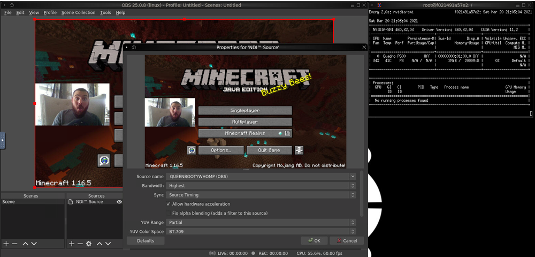Toggle Allow hardware acceleration checkbox
This screenshot has width=535, height=257.
[168, 204]
